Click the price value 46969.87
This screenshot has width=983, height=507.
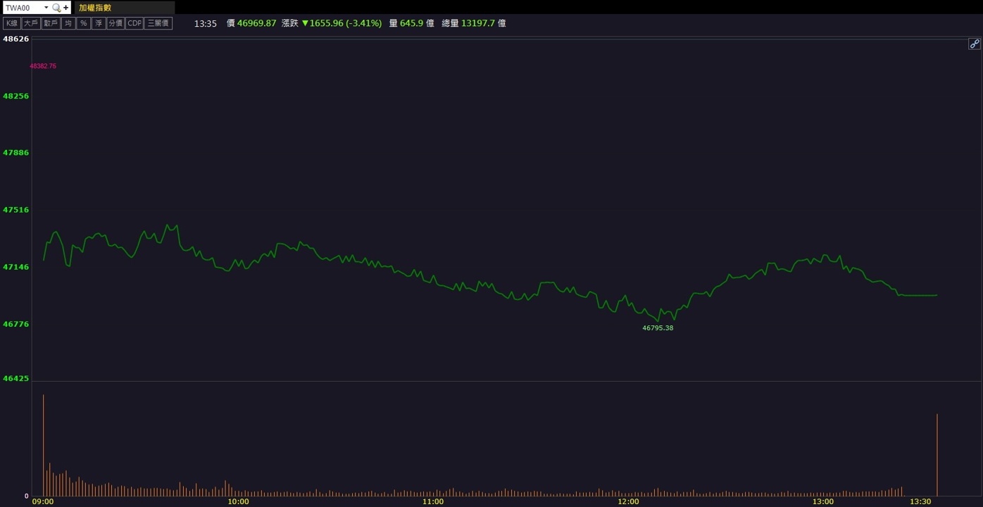257,23
